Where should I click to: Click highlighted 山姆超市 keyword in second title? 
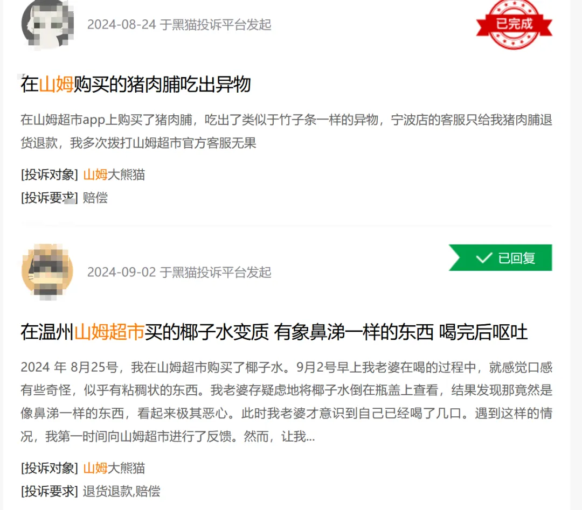click(109, 332)
